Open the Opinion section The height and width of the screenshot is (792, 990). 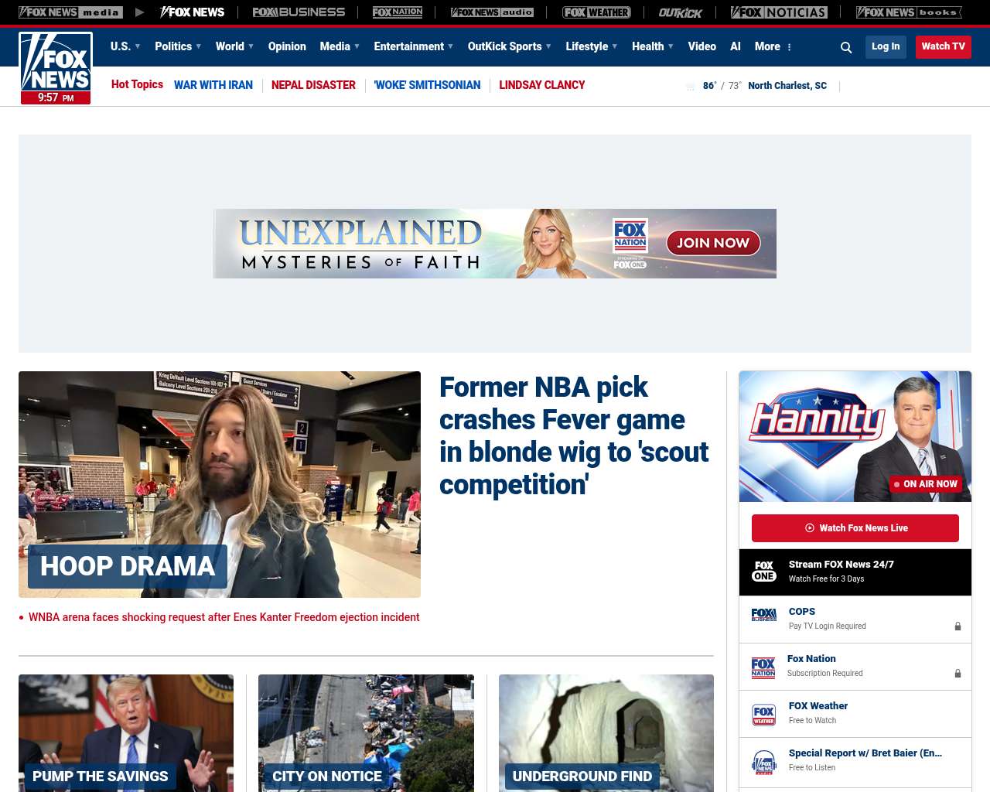[x=287, y=46]
